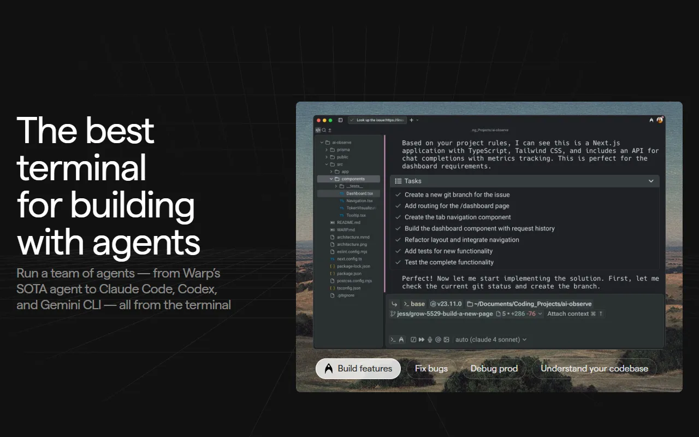Switch to the Debug prod tab
This screenshot has height=437, width=699.
click(494, 369)
